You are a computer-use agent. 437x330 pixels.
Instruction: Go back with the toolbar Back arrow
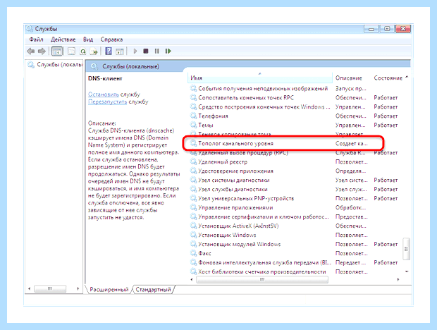(x=30, y=51)
